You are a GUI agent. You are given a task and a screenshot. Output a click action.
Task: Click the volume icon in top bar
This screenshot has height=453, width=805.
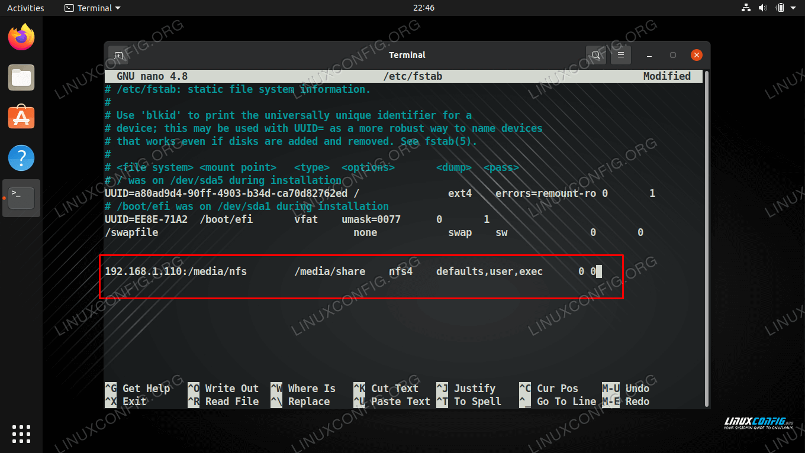762,8
